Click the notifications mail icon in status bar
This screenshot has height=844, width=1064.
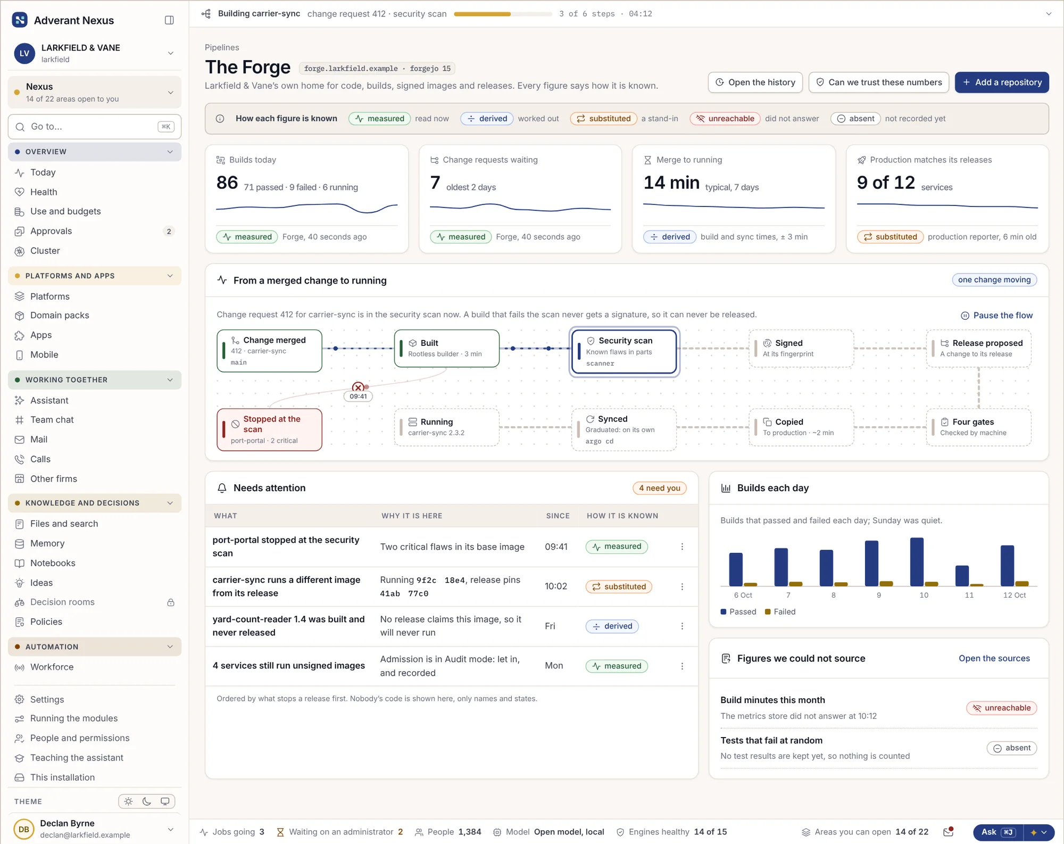(948, 832)
